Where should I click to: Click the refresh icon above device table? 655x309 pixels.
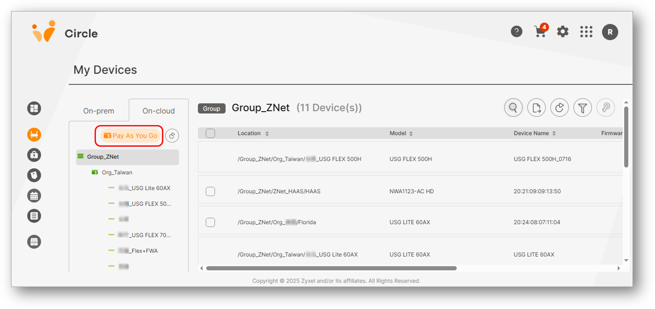coord(559,108)
